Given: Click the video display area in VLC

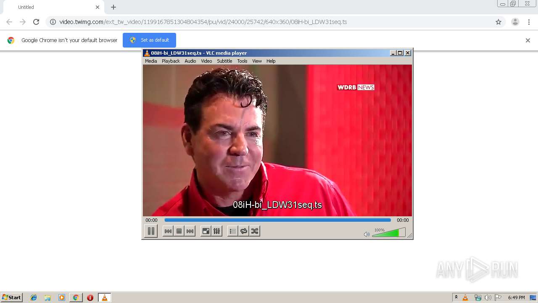Looking at the screenshot, I should tap(277, 141).
